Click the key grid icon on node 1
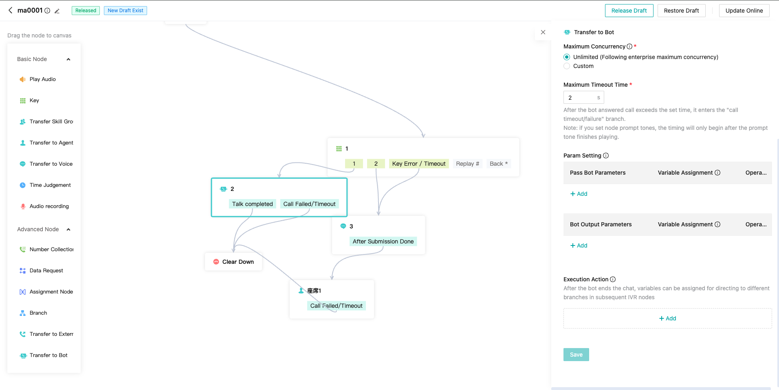The image size is (779, 390). (x=339, y=149)
